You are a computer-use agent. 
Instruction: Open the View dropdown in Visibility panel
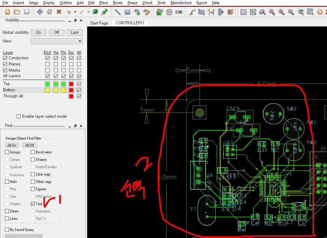tap(80, 41)
